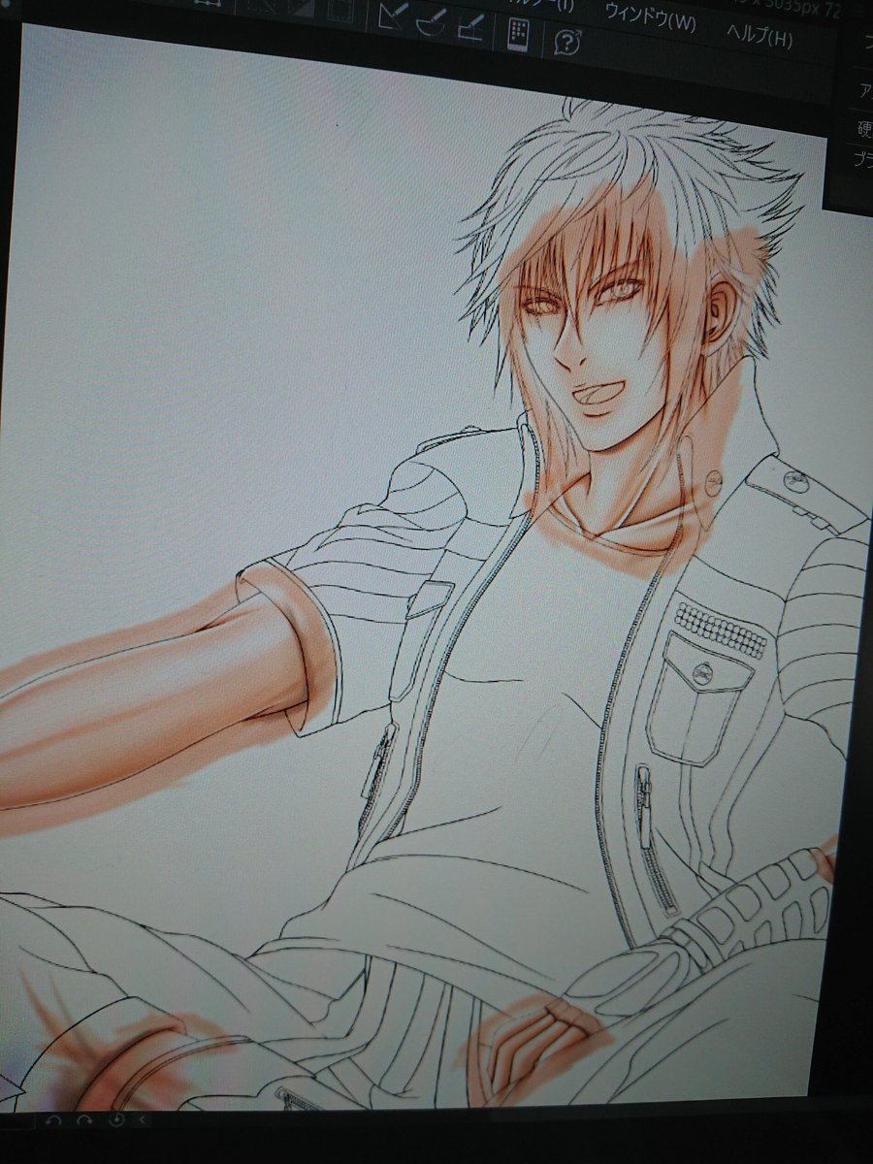873x1164 pixels.
Task: Reset canvas rotation via the bottom-bar icon
Action: pos(117,1119)
